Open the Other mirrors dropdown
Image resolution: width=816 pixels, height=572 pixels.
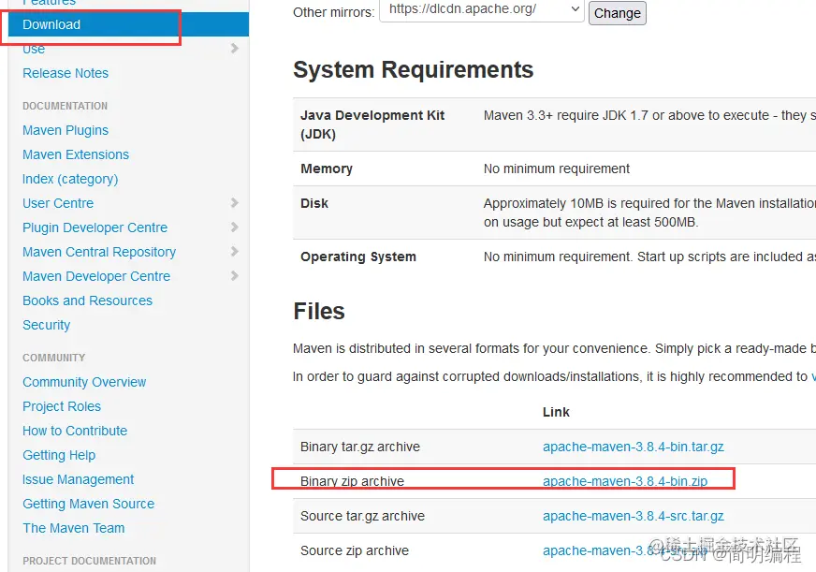point(482,10)
